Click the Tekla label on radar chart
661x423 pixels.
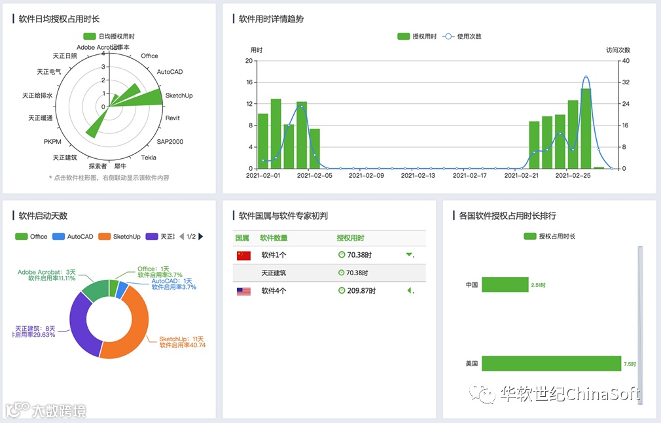tap(149, 158)
